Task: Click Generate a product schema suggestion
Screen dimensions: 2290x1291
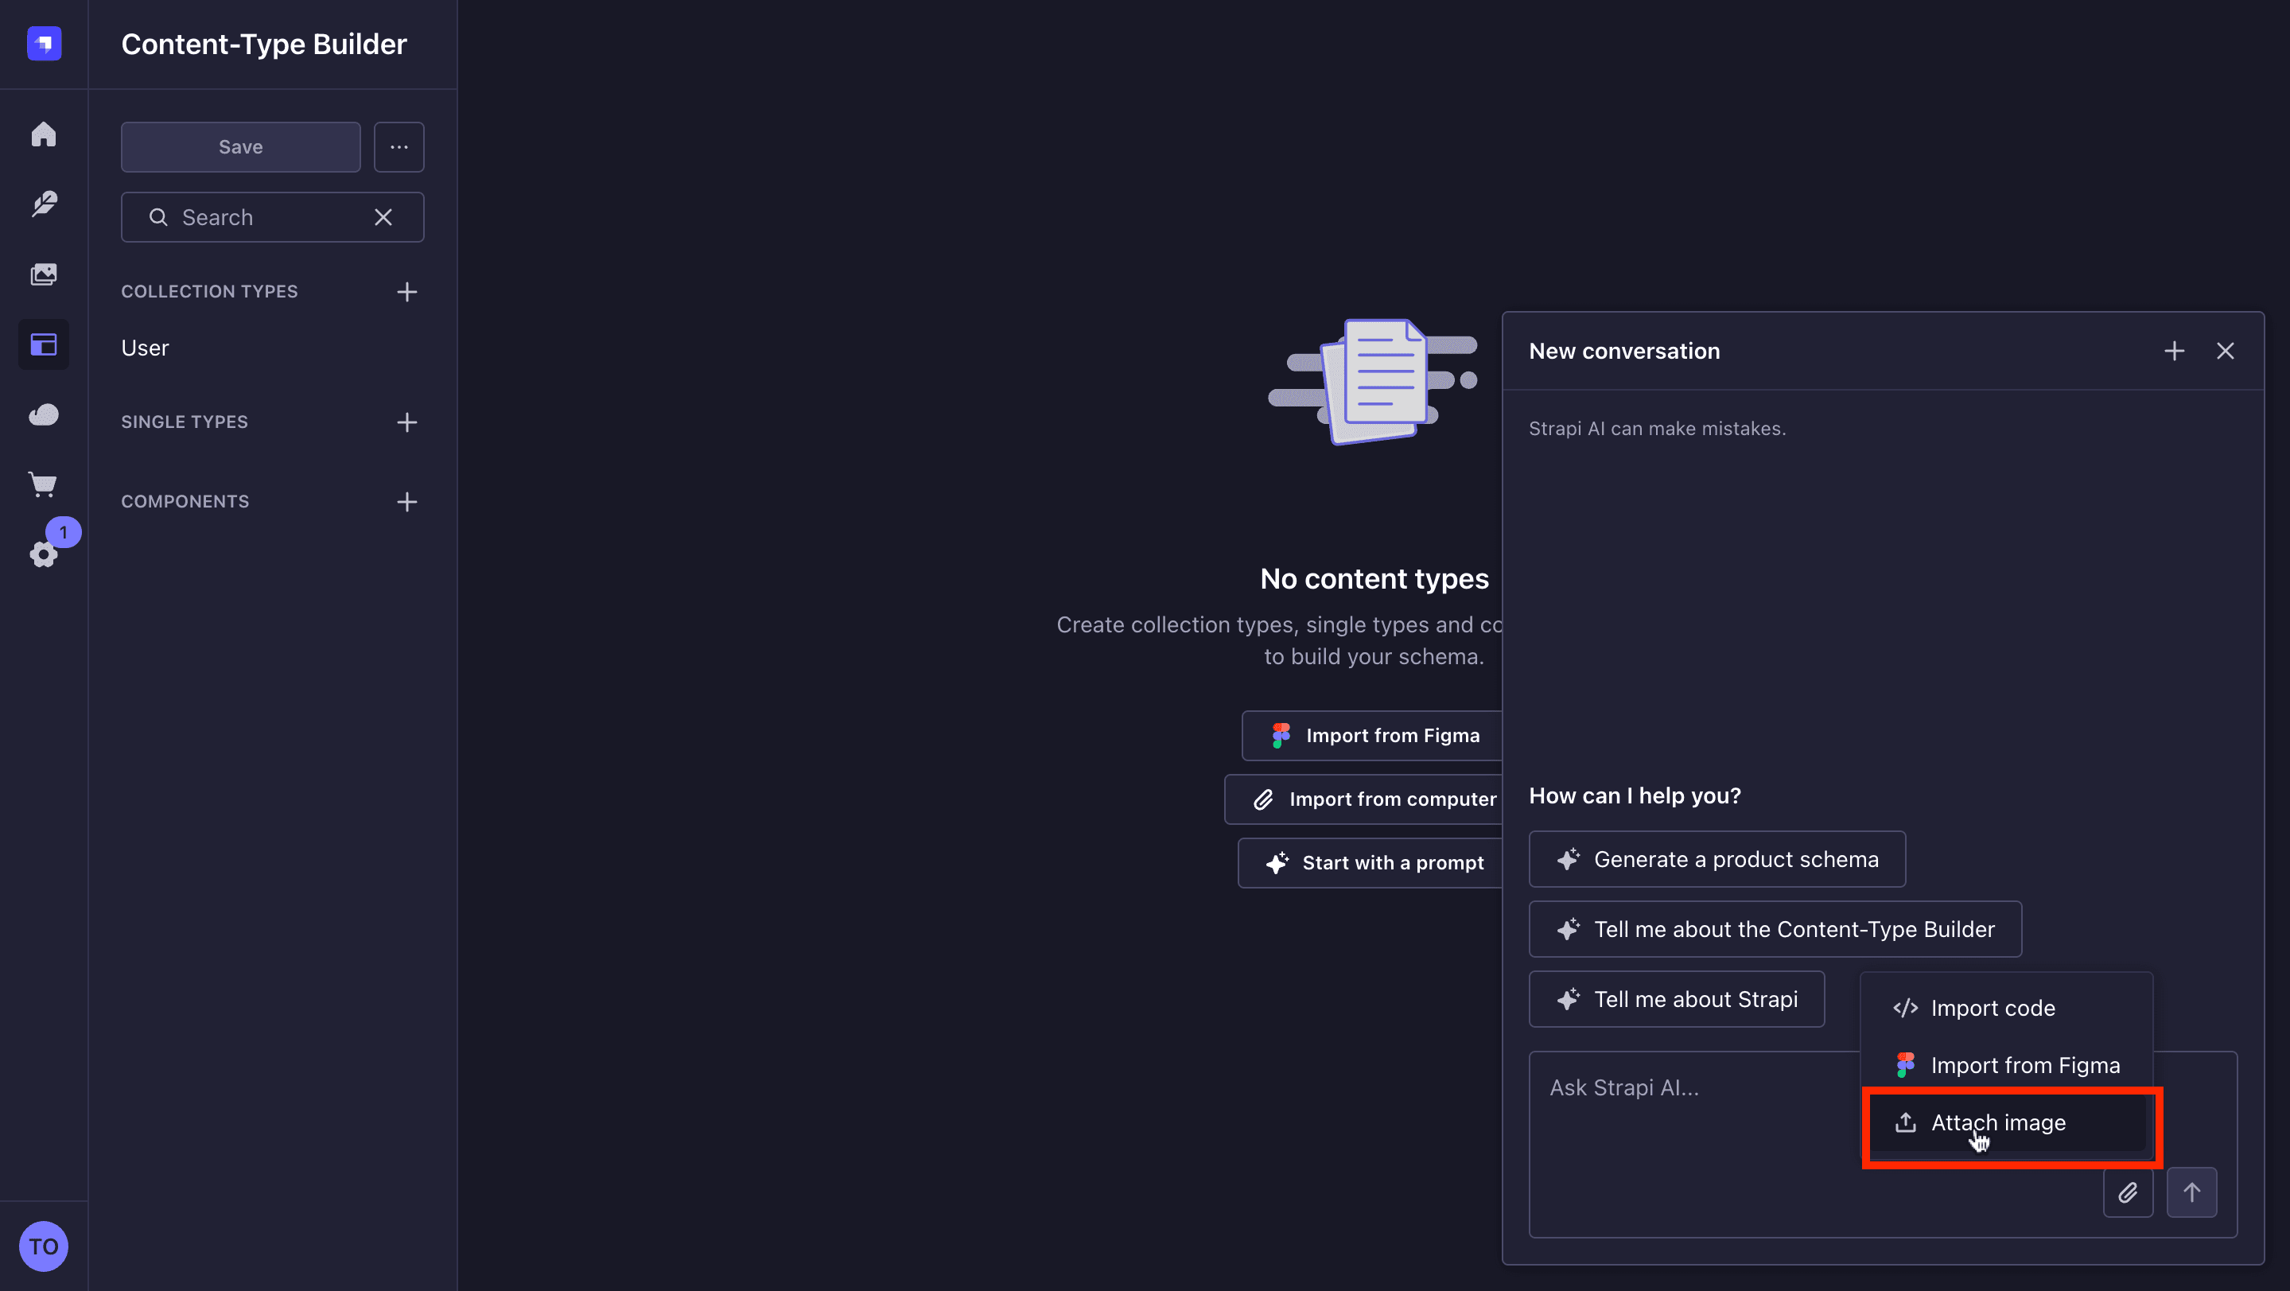Action: (x=1717, y=859)
